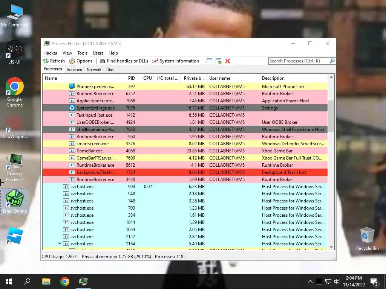The image size is (386, 289).
Task: Open File Explorer from the taskbar
Action: (46, 281)
